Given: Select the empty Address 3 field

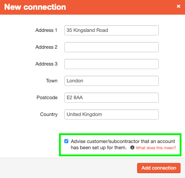Looking at the screenshot, I should pyautogui.click(x=111, y=64).
